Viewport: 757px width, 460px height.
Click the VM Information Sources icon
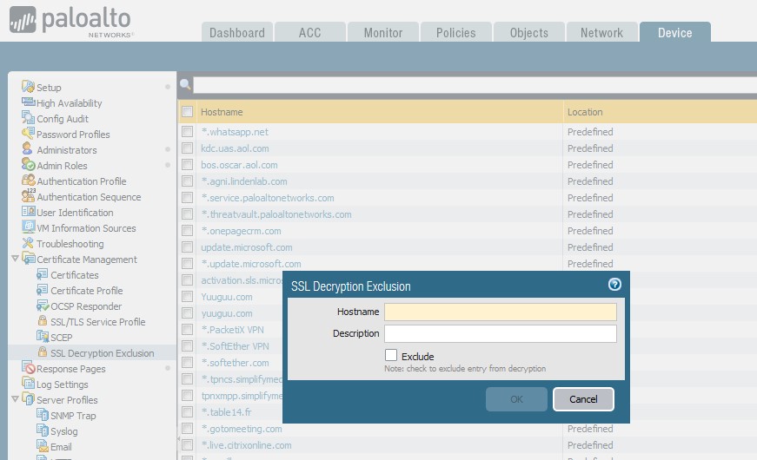pyautogui.click(x=28, y=227)
